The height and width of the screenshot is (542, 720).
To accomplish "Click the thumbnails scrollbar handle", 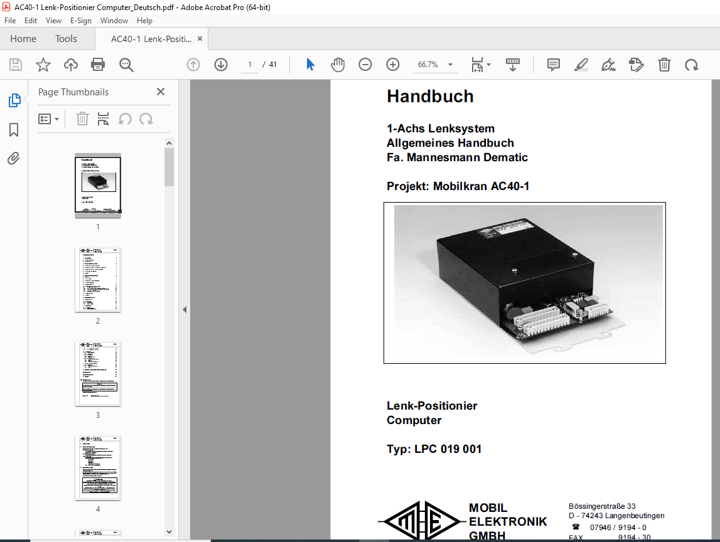I will pyautogui.click(x=169, y=167).
